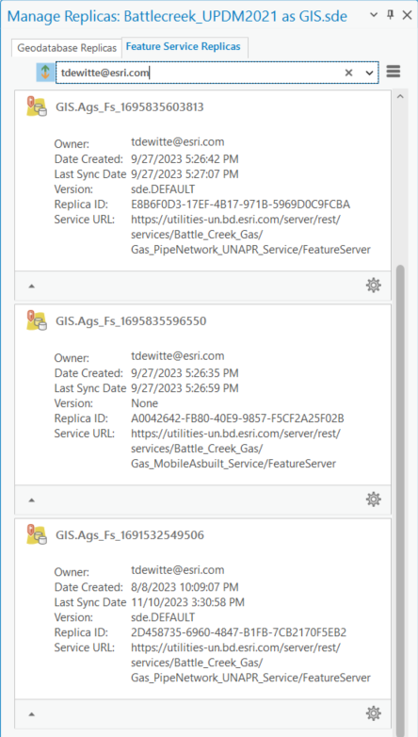Image resolution: width=418 pixels, height=737 pixels.
Task: Open gear settings for replica GIS.Ags_Fs_1691532549506
Action: (374, 713)
